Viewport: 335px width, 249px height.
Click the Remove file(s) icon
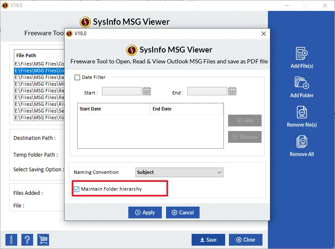coord(302,112)
